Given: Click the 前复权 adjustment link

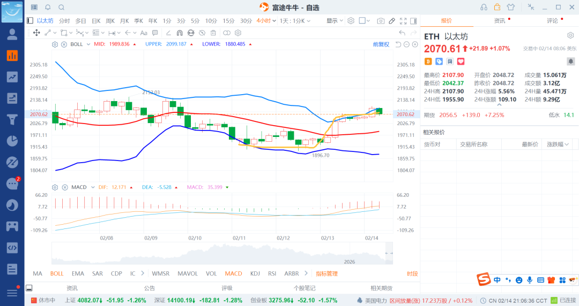Looking at the screenshot, I should pos(381,44).
